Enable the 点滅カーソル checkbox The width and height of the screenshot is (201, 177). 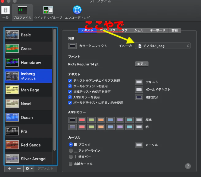pos(71,164)
